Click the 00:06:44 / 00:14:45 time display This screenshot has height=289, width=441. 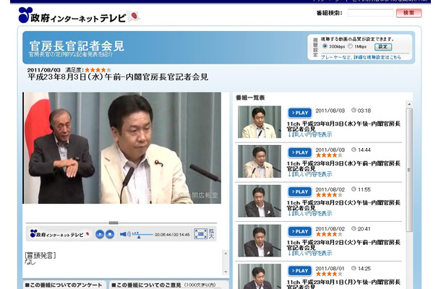(172, 235)
